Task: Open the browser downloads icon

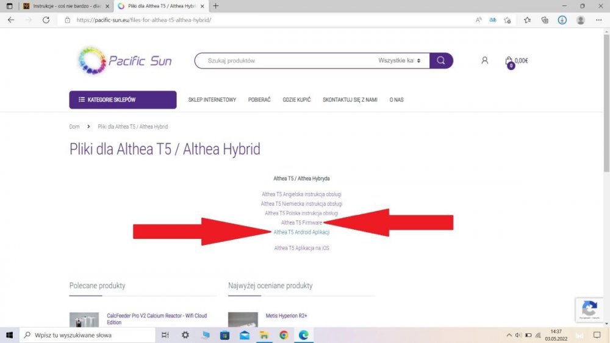Action: pyautogui.click(x=562, y=20)
